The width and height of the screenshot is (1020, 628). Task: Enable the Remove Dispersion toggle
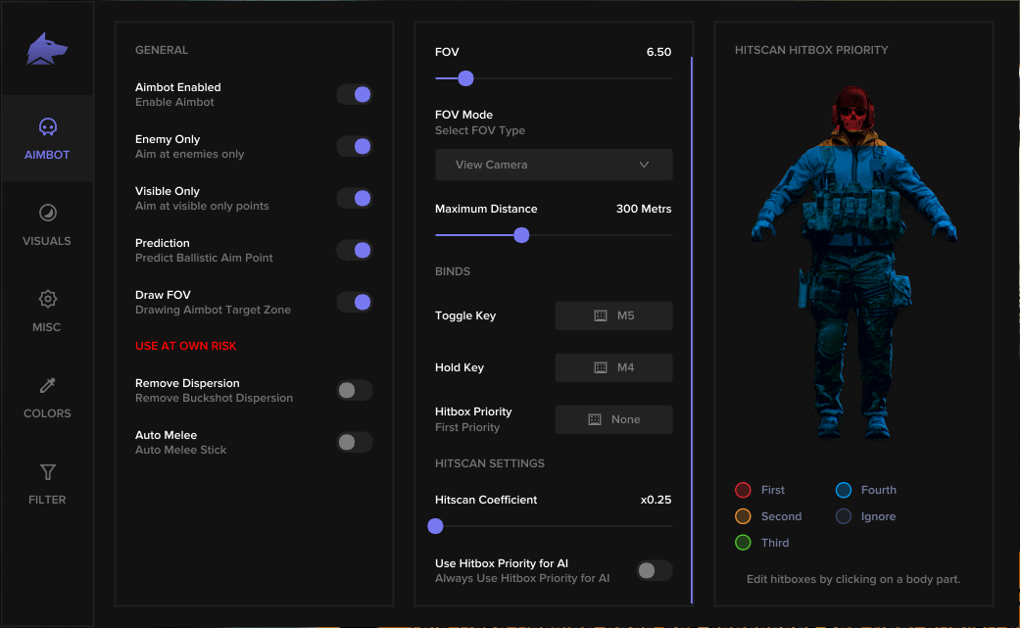click(355, 391)
